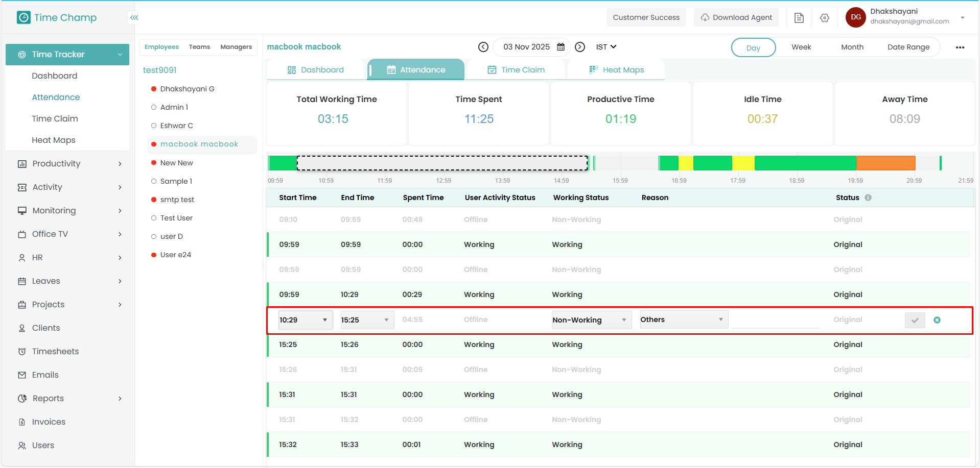The width and height of the screenshot is (980, 468).
Task: Go to next date arrow
Action: coord(580,47)
